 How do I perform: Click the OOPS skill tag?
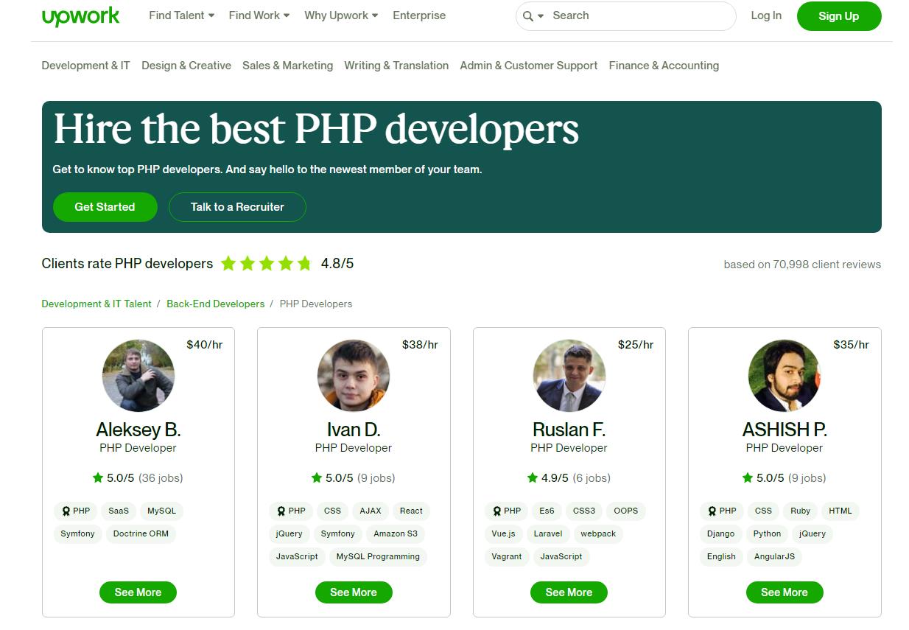coord(626,511)
